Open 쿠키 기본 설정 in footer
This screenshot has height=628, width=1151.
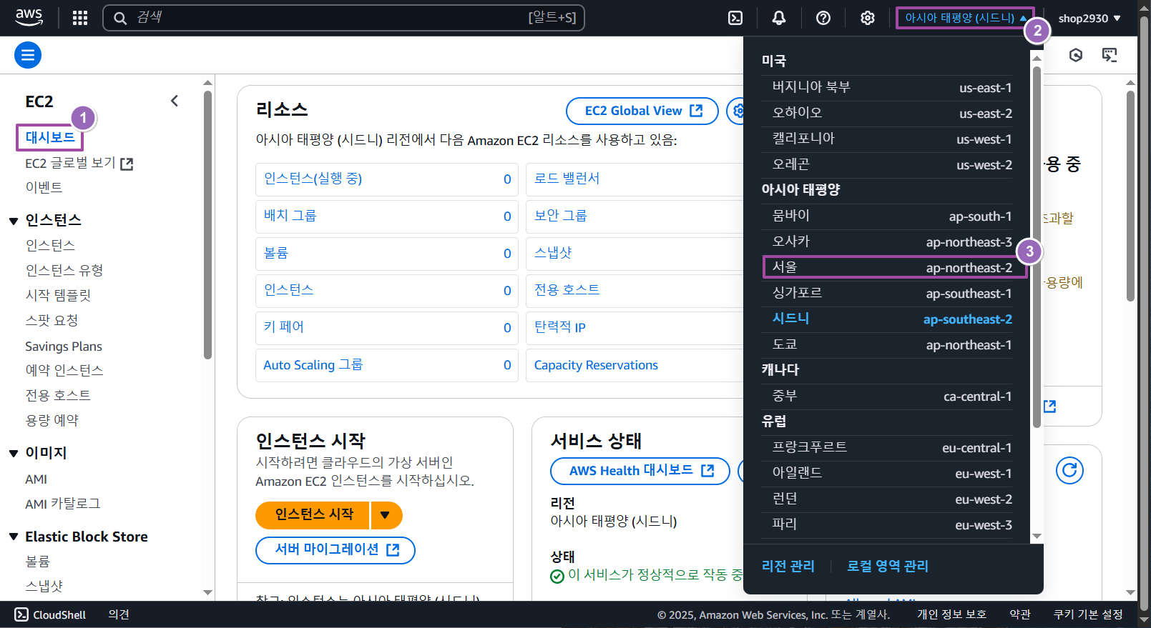point(1088,614)
